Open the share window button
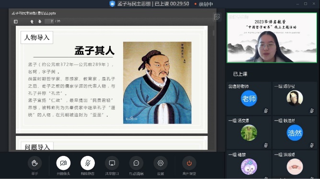This screenshot has height=179, width=320. coord(112,163)
